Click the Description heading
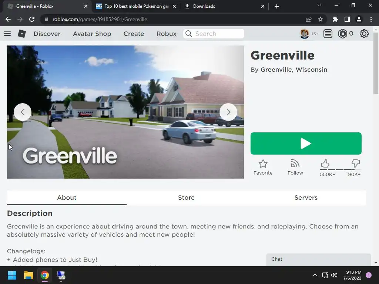 pyautogui.click(x=30, y=213)
